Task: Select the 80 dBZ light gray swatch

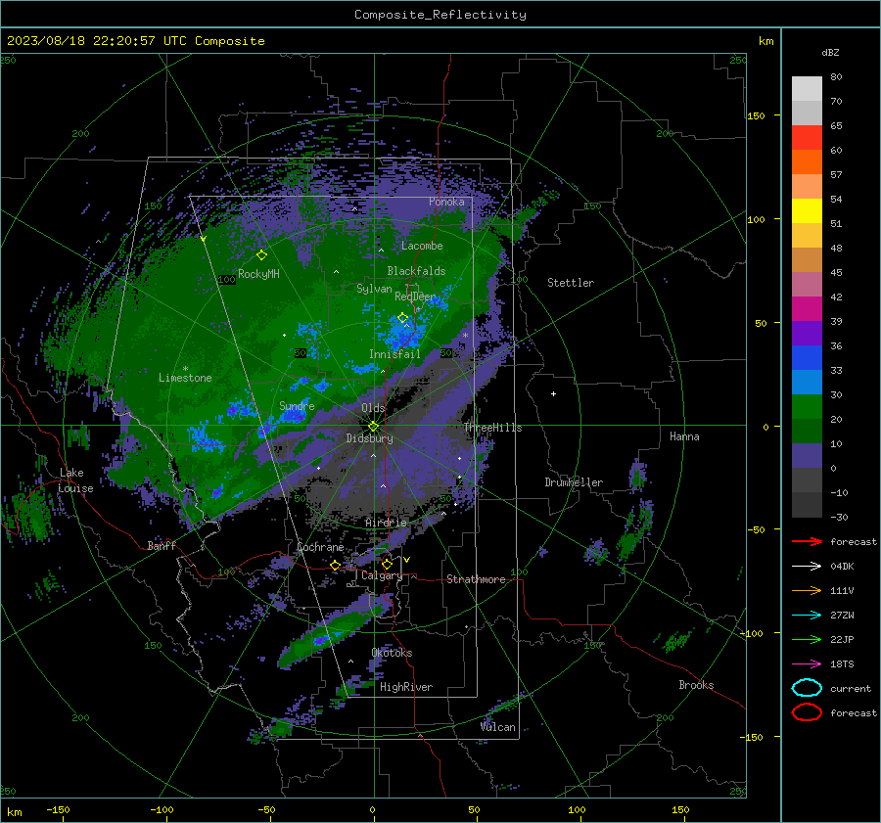Action: 807,88
